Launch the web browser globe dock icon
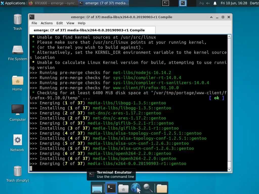 click(x=136, y=188)
